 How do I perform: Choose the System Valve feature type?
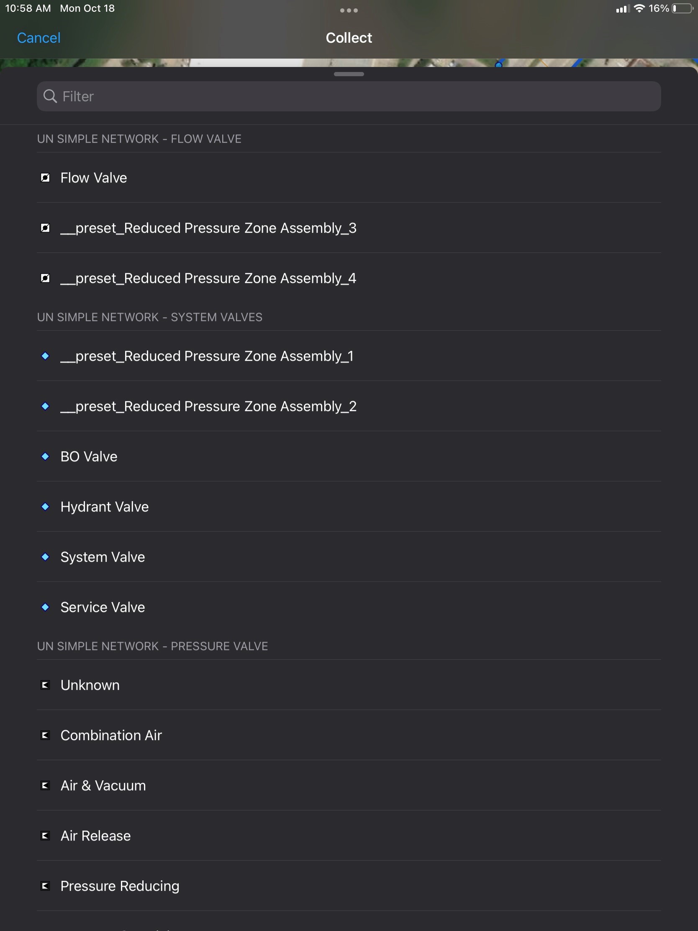coord(349,557)
